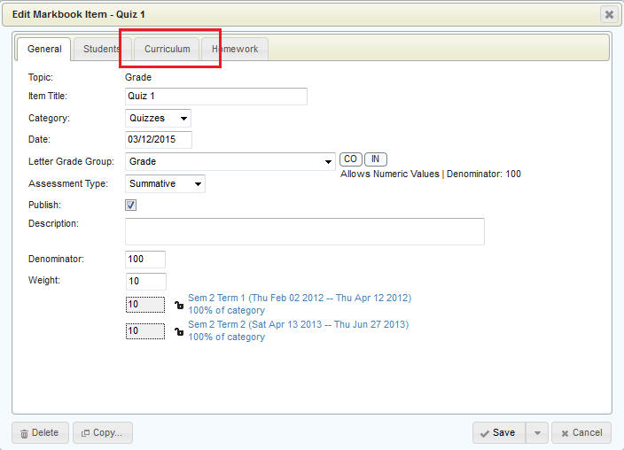Open the Category dropdown
Screen dimensions: 624x450
pyautogui.click(x=158, y=118)
